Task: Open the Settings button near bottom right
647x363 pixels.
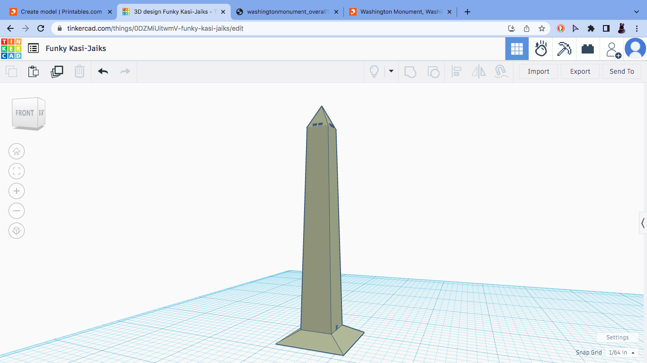Action: tap(617, 337)
